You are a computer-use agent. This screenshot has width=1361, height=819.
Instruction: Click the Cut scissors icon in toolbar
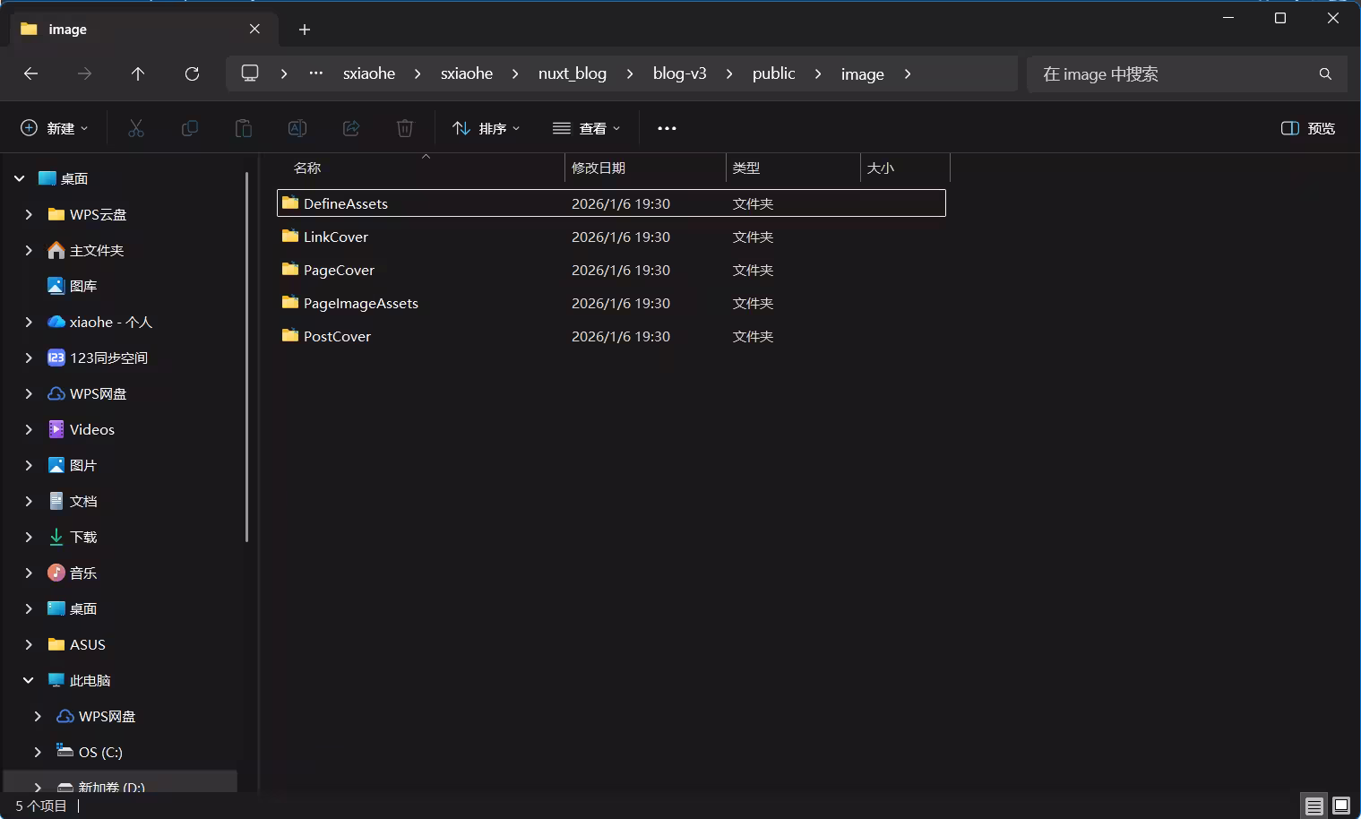pyautogui.click(x=136, y=128)
